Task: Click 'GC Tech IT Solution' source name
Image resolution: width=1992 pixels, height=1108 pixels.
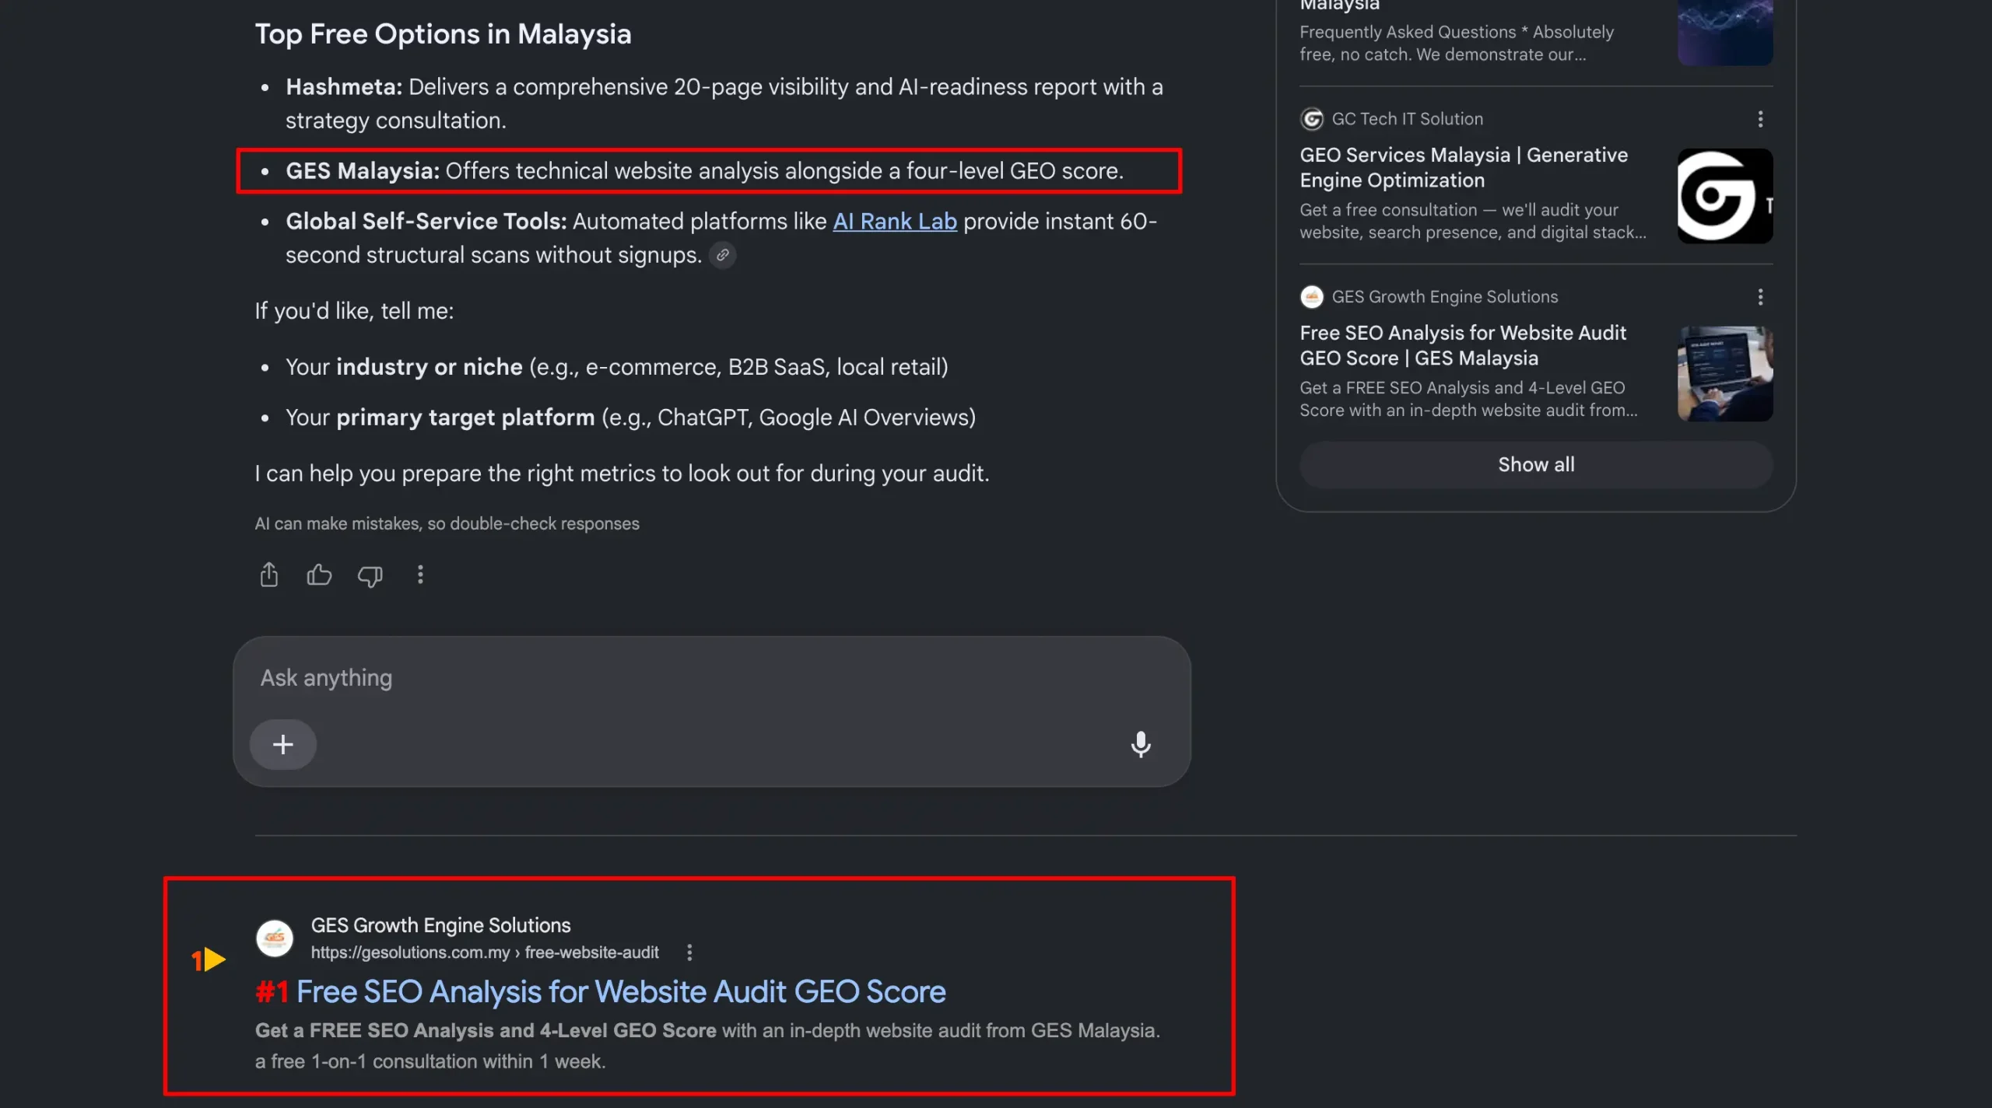Action: (1407, 119)
